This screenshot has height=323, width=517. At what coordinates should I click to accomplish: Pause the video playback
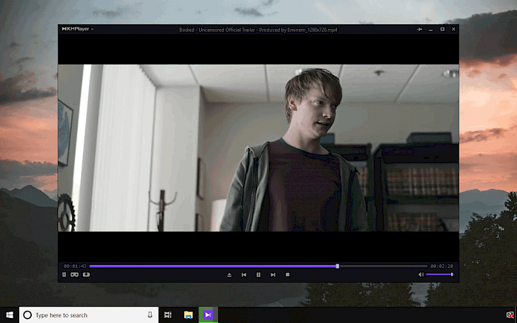[x=258, y=275]
